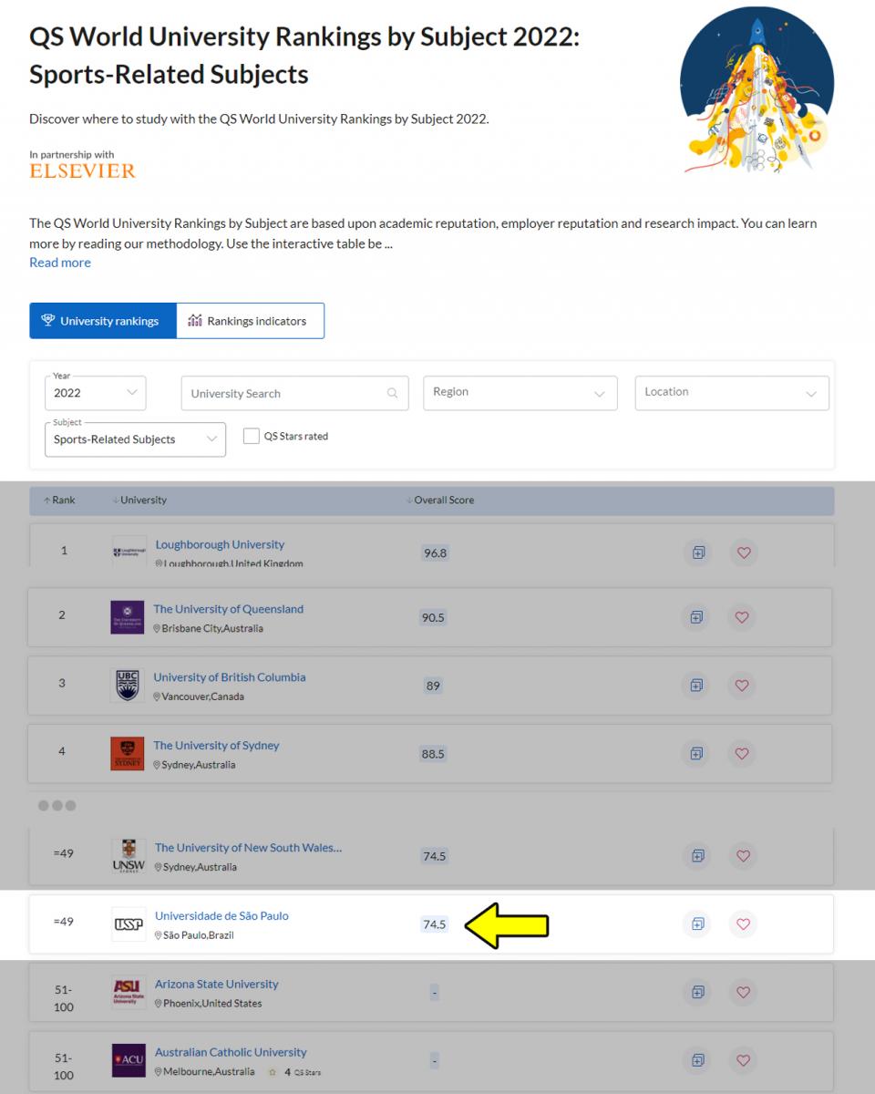The width and height of the screenshot is (875, 1094).
Task: Favorite The University of Queensland
Action: click(x=742, y=617)
